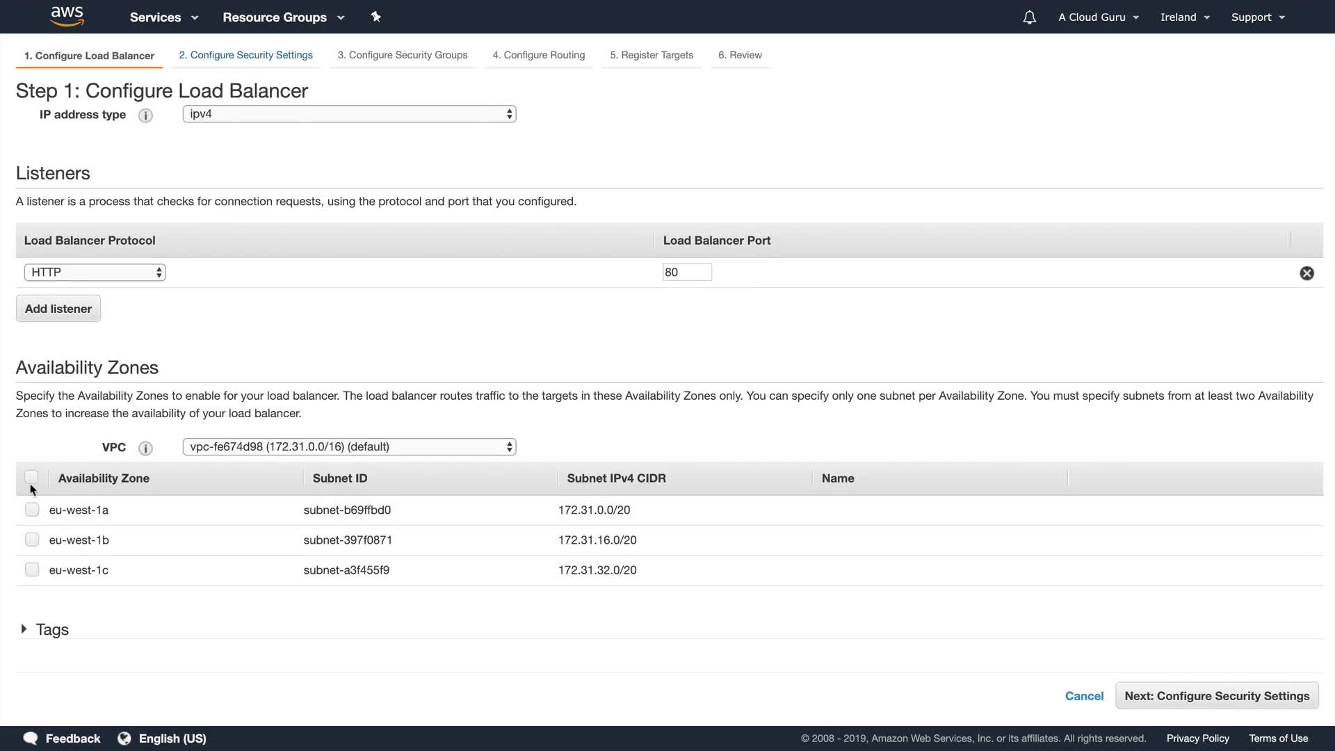Open the notifications bell icon
Image resolution: width=1335 pixels, height=751 pixels.
(x=1029, y=17)
